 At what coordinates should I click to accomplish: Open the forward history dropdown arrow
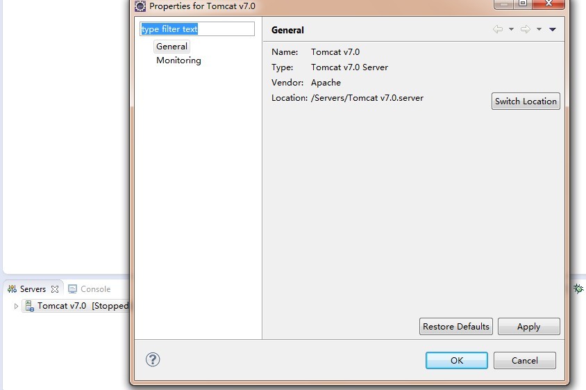point(539,29)
